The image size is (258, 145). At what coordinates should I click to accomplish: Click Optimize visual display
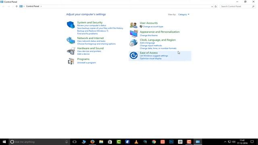151,58
